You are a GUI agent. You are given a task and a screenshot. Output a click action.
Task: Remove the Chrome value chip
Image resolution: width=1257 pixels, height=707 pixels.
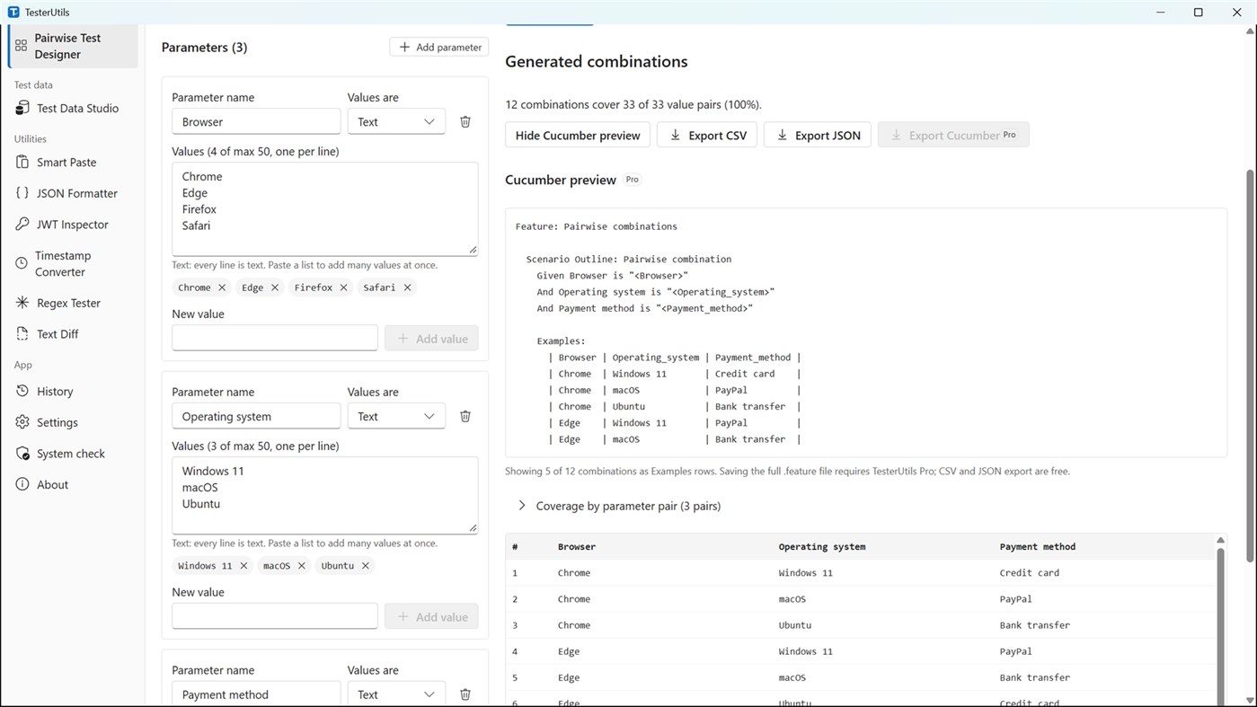point(222,287)
